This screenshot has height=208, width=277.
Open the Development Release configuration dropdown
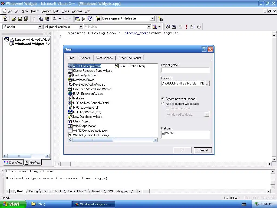[152, 19]
